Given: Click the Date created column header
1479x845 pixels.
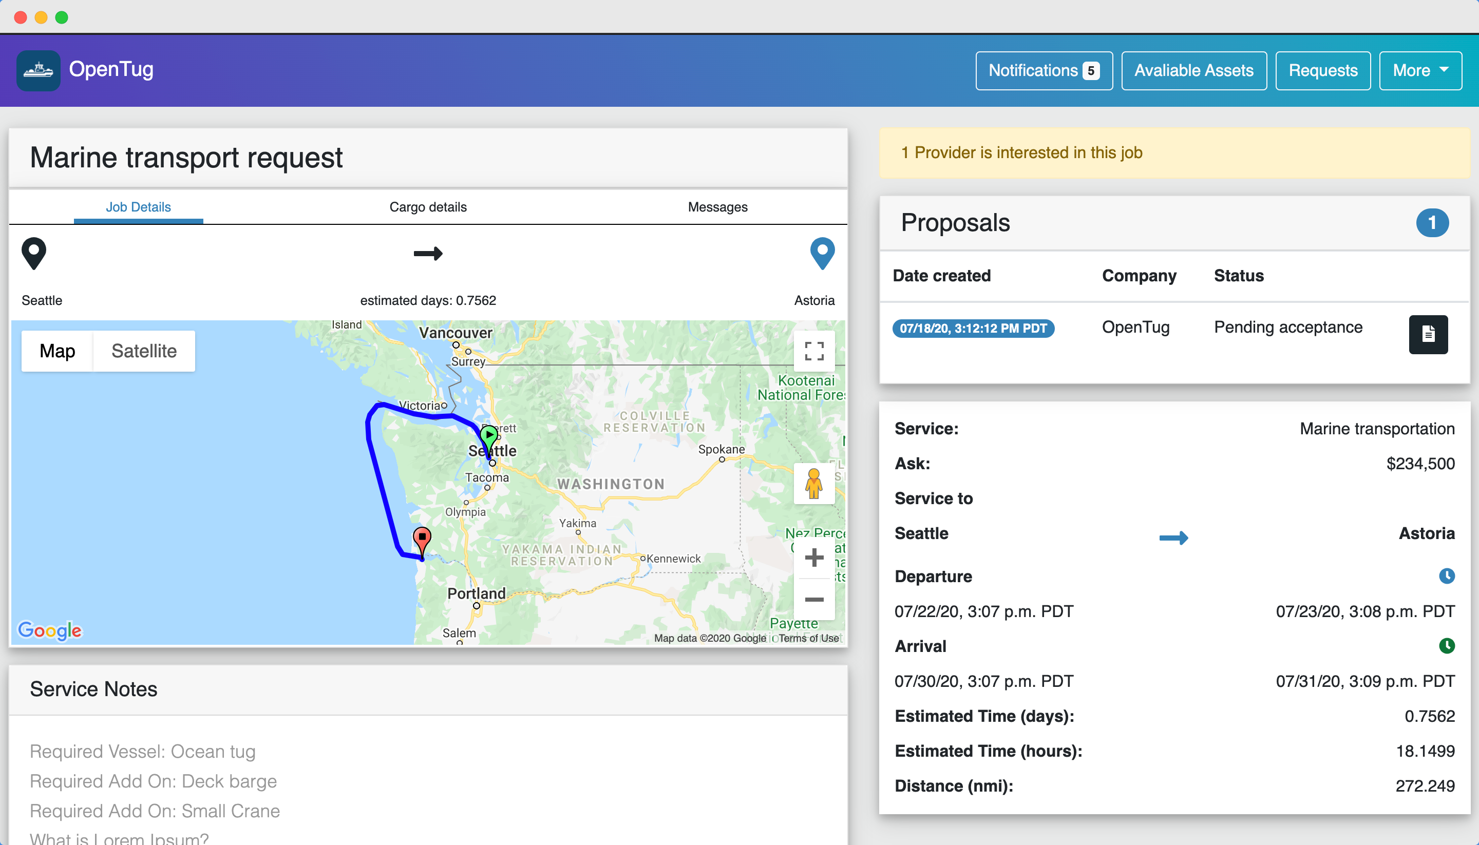Looking at the screenshot, I should pos(941,275).
